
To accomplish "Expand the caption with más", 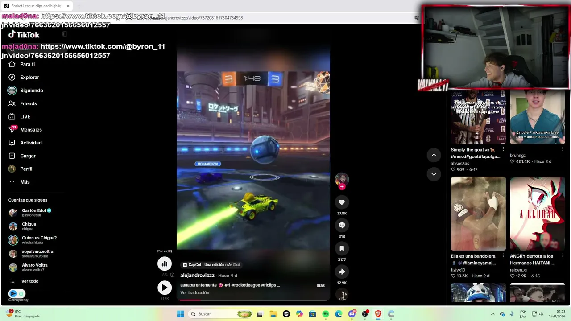I will [x=320, y=285].
